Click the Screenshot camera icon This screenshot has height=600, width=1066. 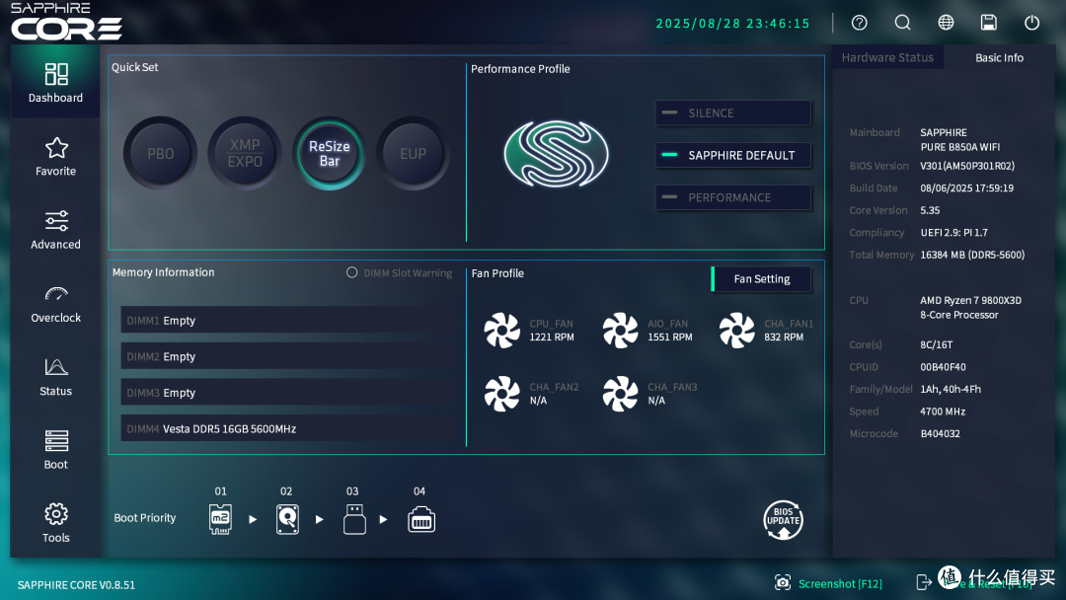coord(783,582)
